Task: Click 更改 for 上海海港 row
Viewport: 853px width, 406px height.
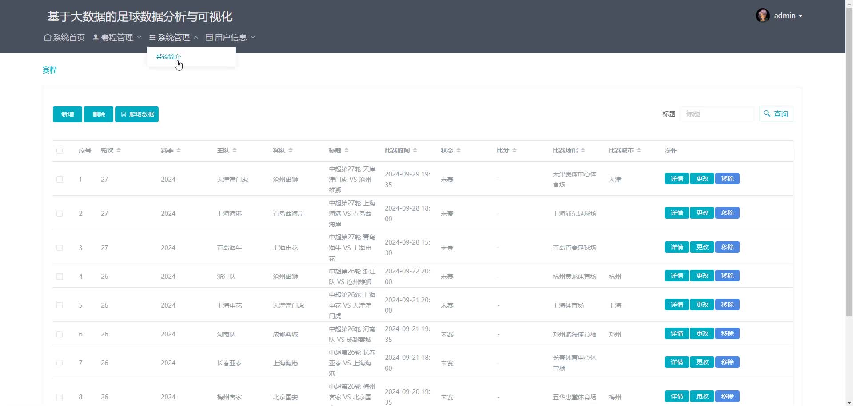Action: (702, 213)
